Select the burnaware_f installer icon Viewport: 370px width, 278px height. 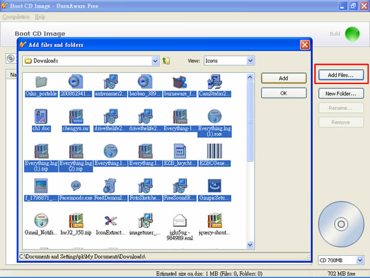click(180, 82)
